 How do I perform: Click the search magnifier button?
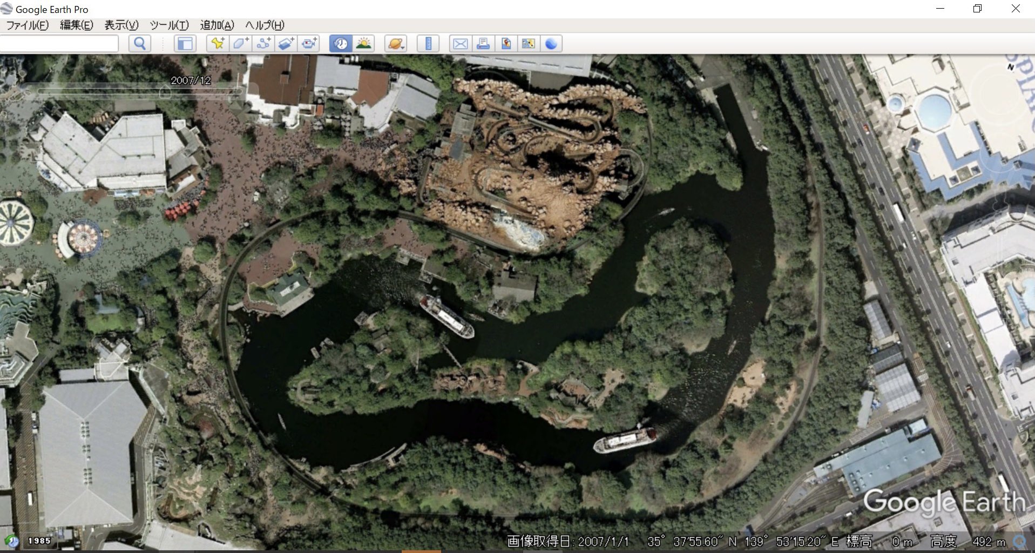[x=139, y=44]
